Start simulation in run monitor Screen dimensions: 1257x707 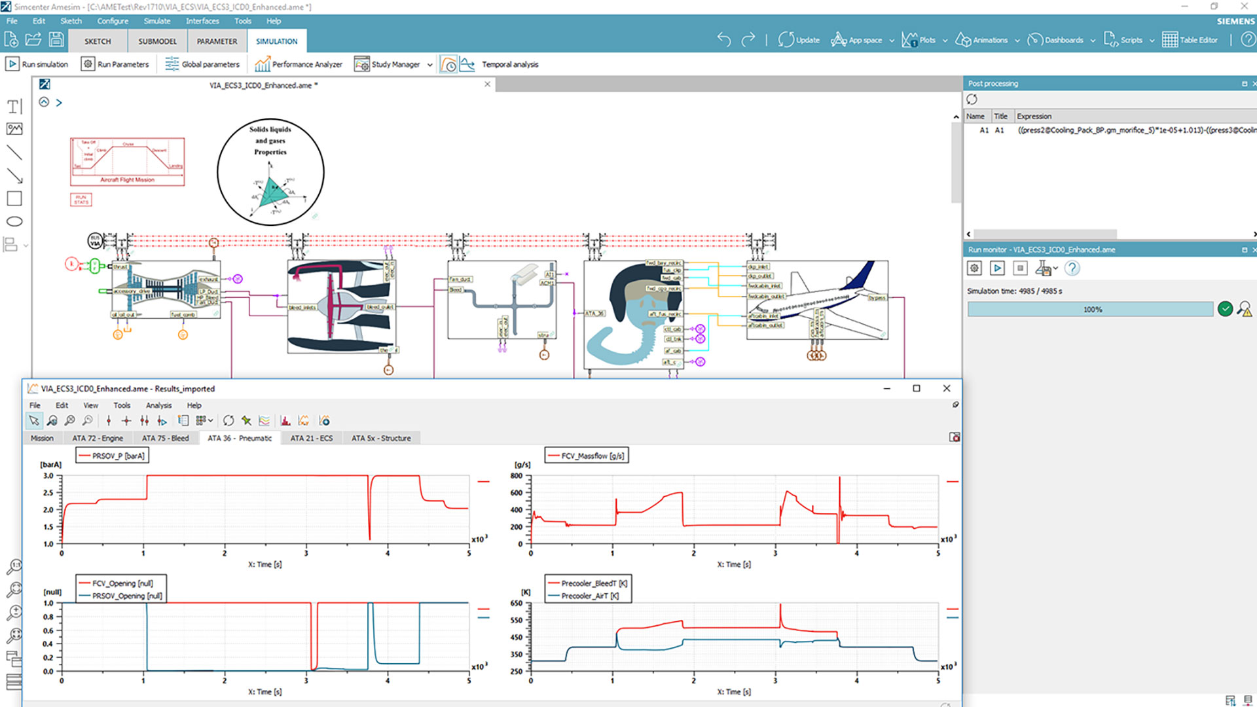coord(997,268)
